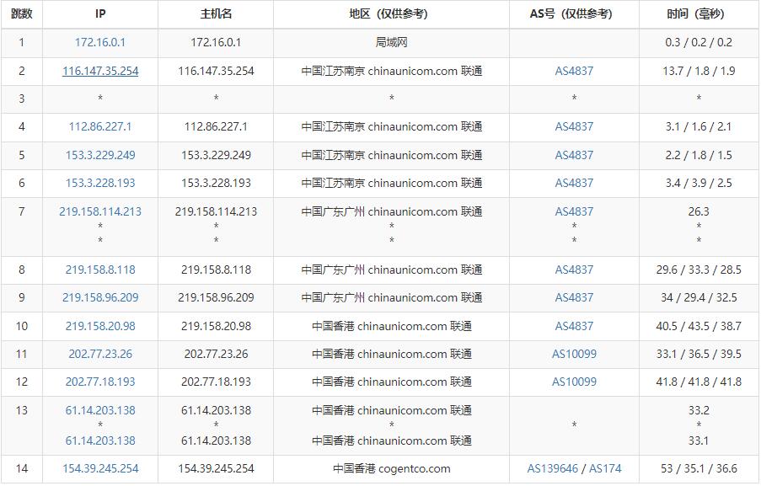Select hostname cell 154.39.245.254
761x486 pixels.
216,468
